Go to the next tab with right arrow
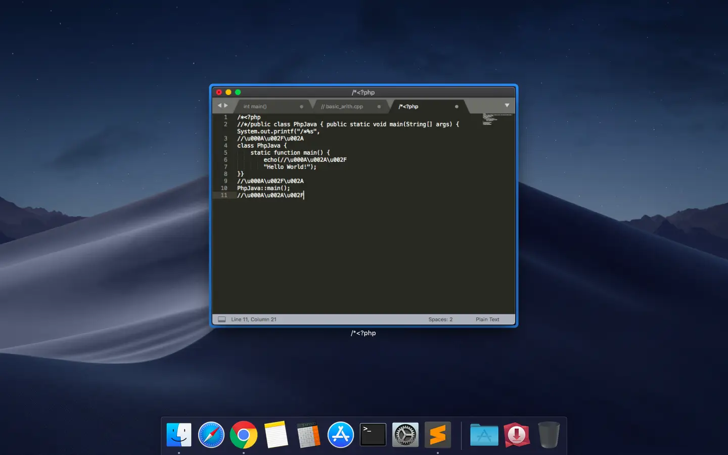The width and height of the screenshot is (728, 455). coord(226,106)
